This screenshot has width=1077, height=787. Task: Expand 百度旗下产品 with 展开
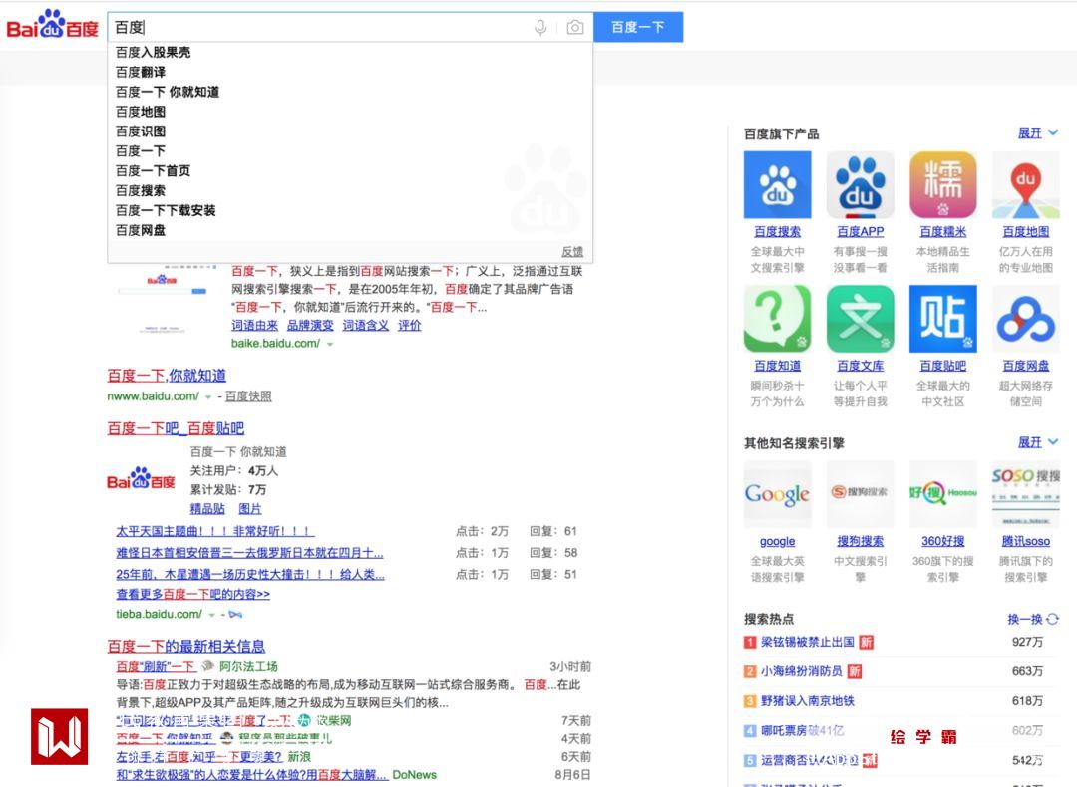(x=1037, y=133)
